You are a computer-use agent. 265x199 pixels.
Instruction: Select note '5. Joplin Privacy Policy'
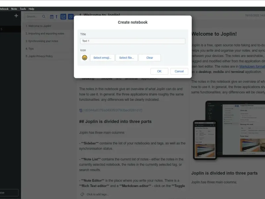click(49, 56)
